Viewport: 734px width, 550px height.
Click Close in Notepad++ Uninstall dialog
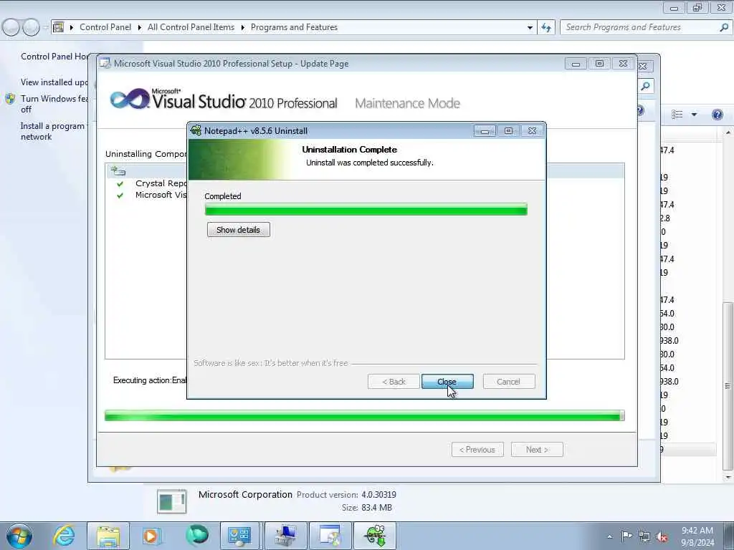pyautogui.click(x=447, y=382)
